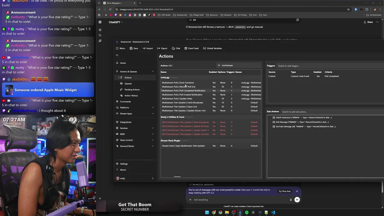Share the ChatGPT conversation
The width and height of the screenshot is (384, 216).
pyautogui.click(x=368, y=22)
